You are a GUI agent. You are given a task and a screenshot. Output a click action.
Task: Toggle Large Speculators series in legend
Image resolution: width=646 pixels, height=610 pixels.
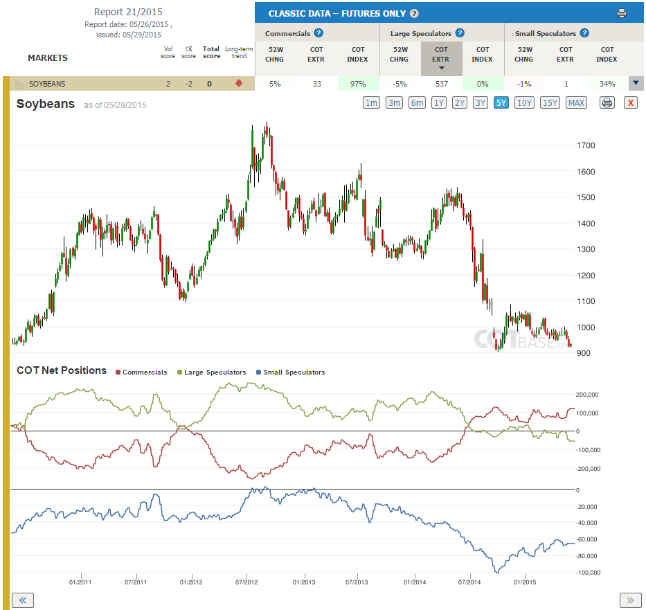click(211, 373)
